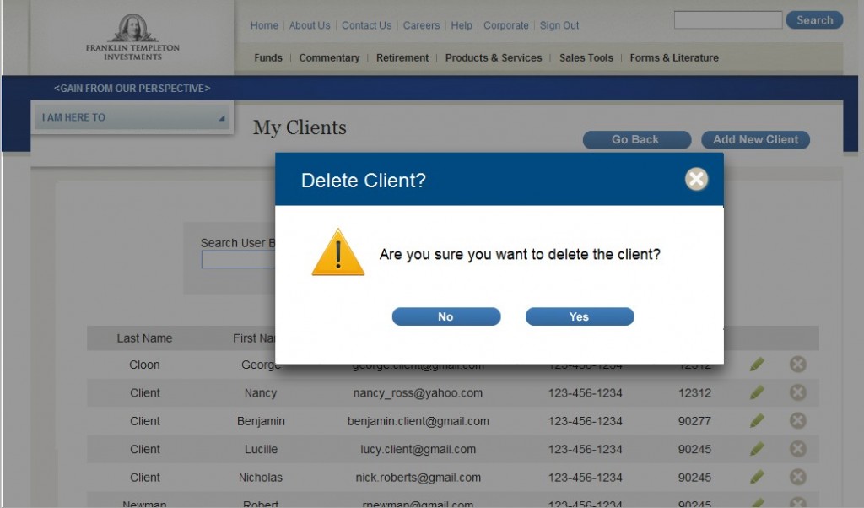Image resolution: width=864 pixels, height=508 pixels.
Task: Edit George Cloon row with pencil icon
Action: click(x=757, y=365)
